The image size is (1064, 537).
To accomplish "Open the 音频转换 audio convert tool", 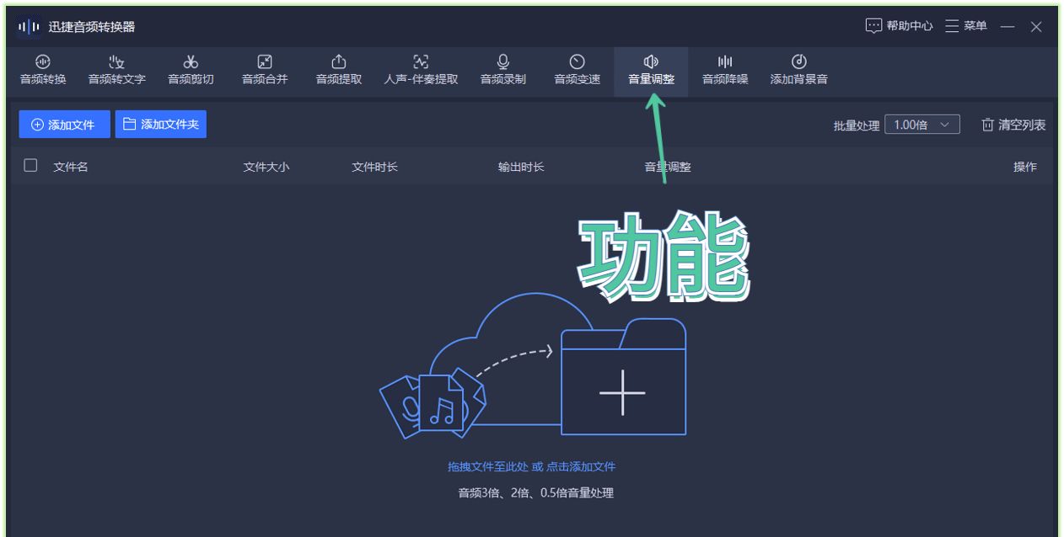I will (43, 71).
